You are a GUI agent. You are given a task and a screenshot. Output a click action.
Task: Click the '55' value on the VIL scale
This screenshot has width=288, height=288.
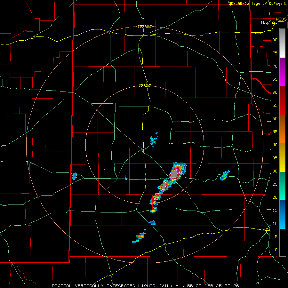(275, 105)
